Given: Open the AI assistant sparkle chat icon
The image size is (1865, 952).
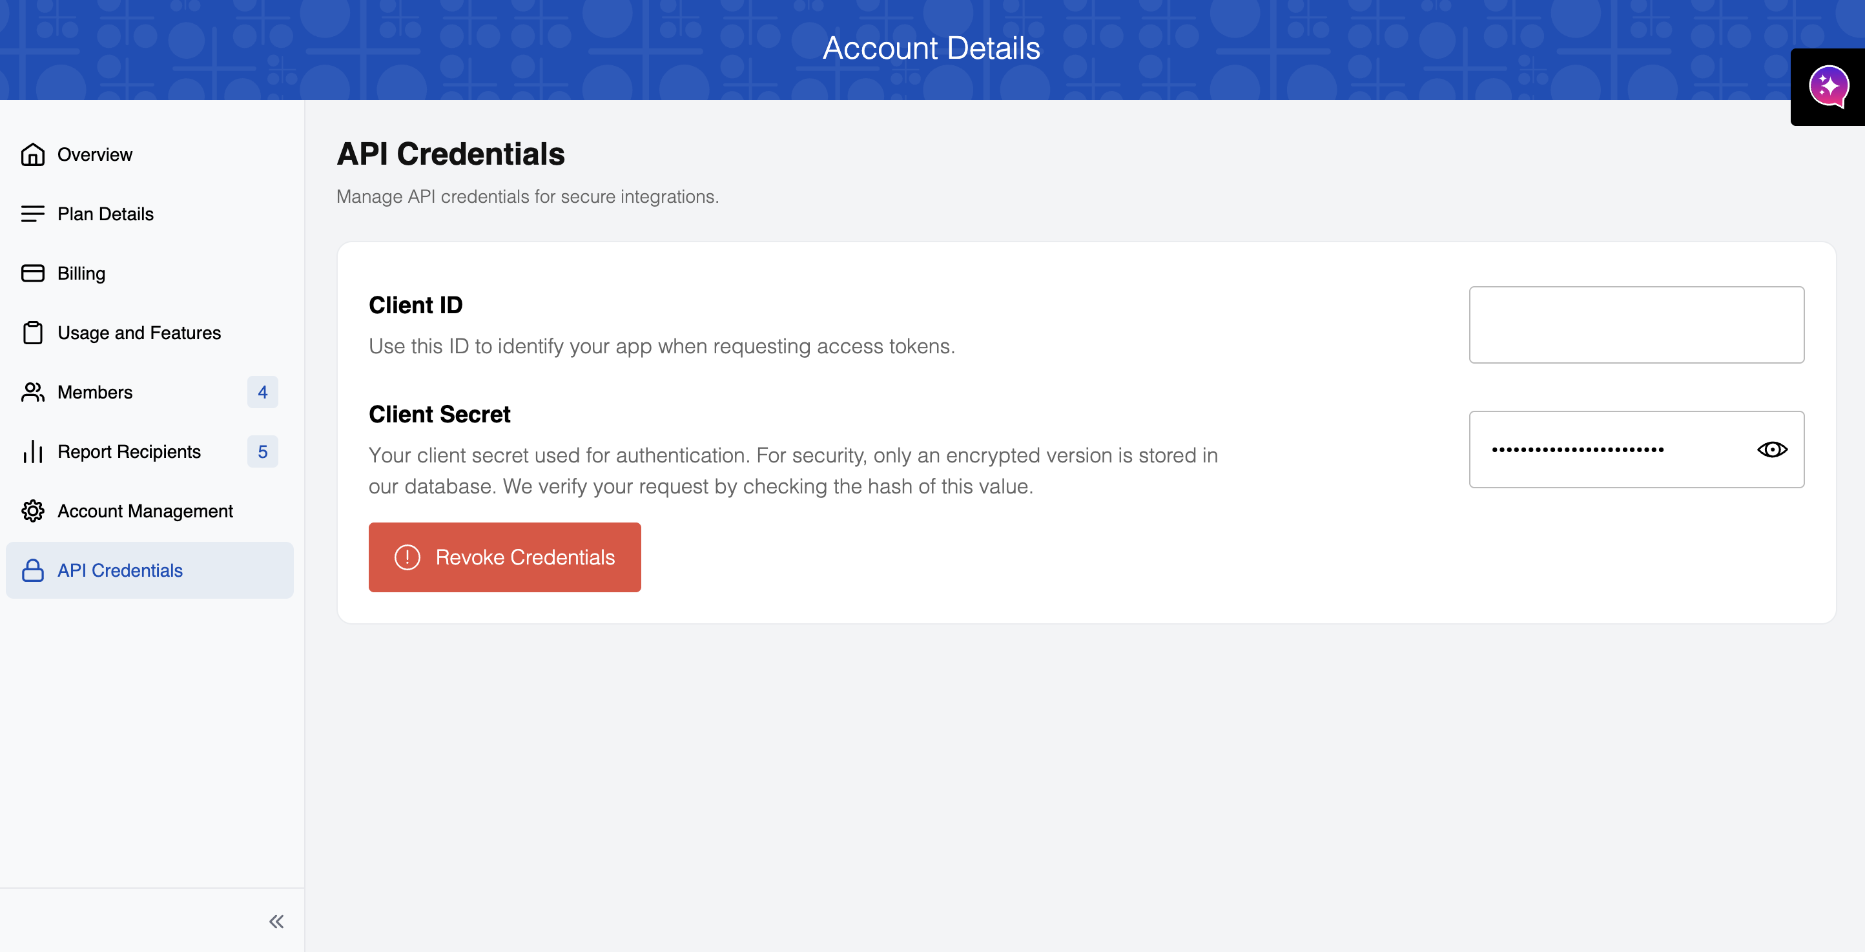Looking at the screenshot, I should coord(1828,86).
